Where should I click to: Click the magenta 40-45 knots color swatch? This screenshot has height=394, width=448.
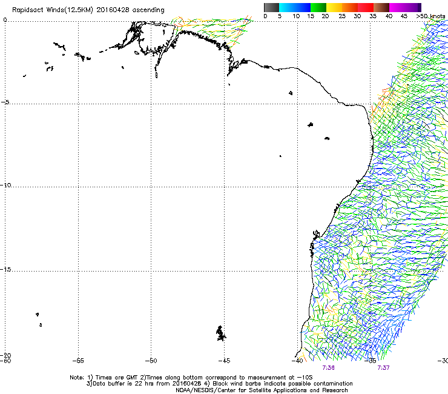click(x=397, y=7)
